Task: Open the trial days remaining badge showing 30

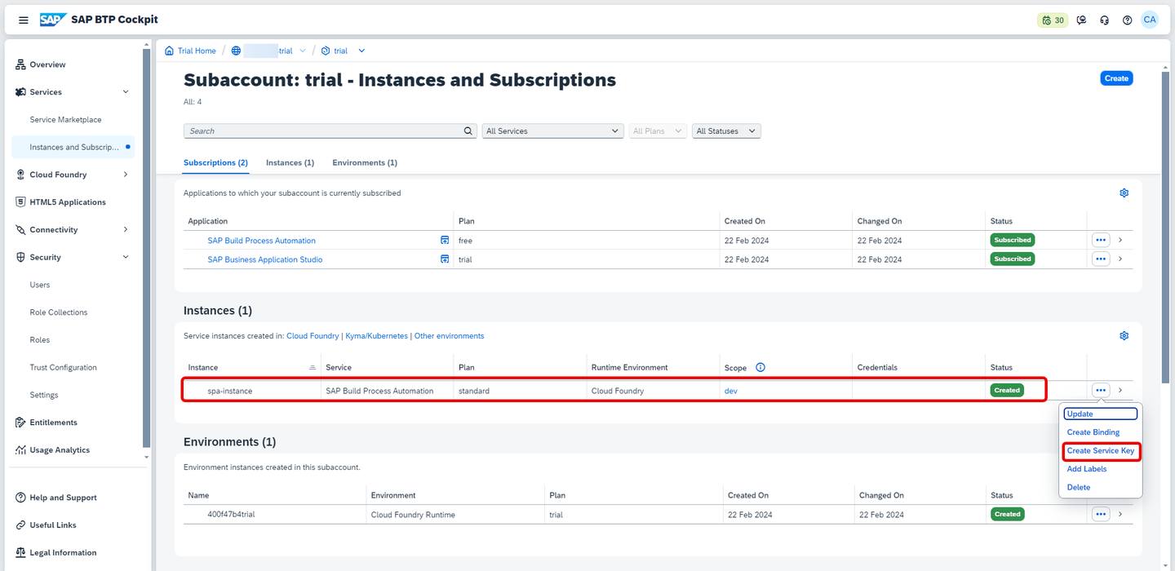Action: click(x=1053, y=20)
